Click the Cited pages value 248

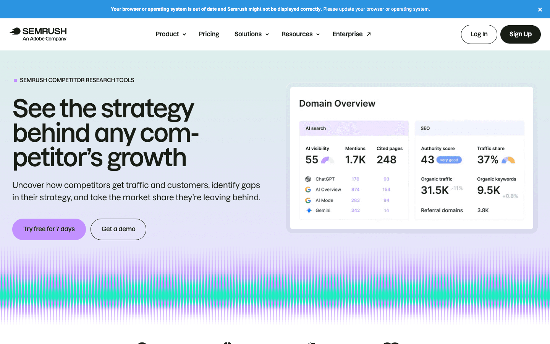coord(387,160)
